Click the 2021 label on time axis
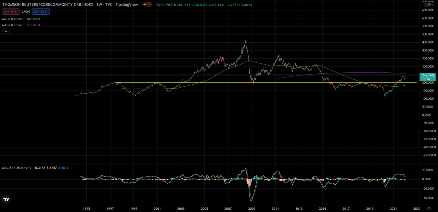 point(393,208)
